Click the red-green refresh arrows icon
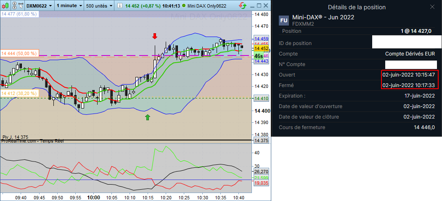This screenshot has height=201, width=442. [242, 5]
